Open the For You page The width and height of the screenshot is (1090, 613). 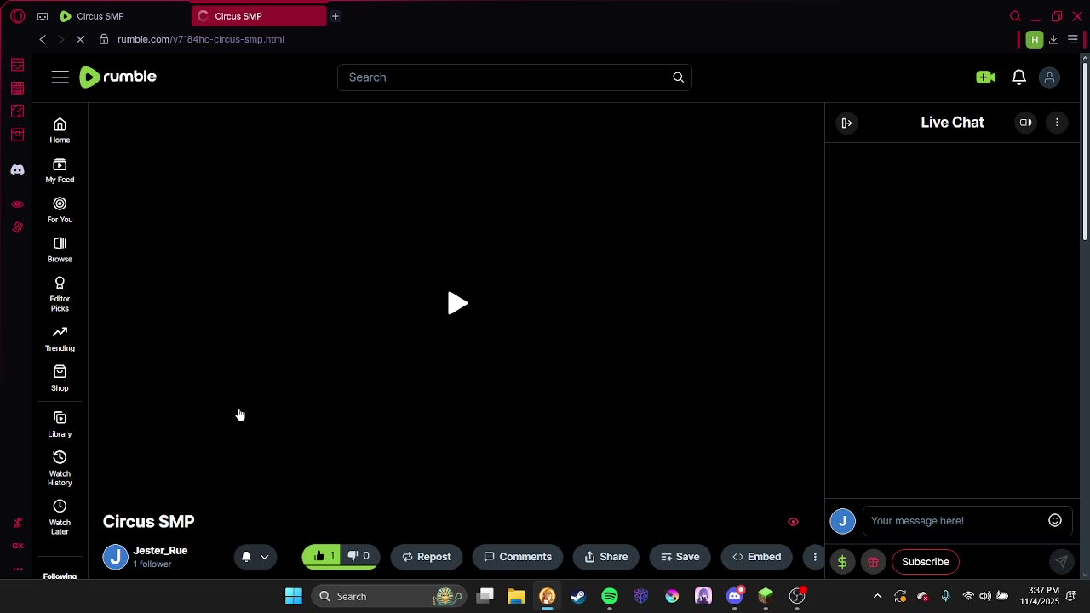[x=60, y=209]
